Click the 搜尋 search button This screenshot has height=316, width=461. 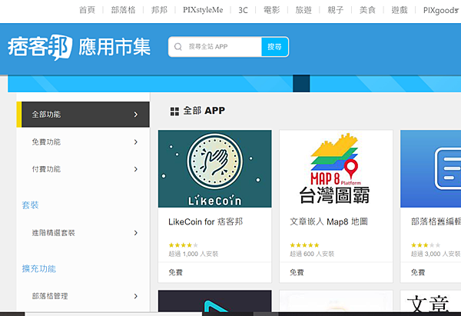pos(274,47)
